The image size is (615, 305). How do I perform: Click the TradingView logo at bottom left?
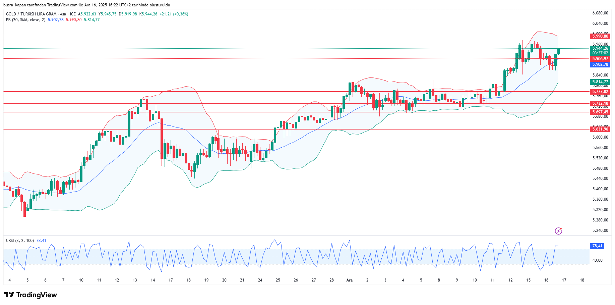point(30,295)
